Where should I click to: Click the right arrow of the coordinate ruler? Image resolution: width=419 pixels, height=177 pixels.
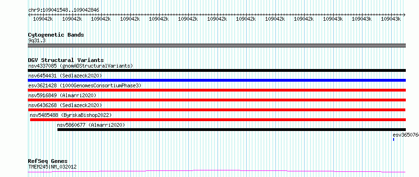click(404, 15)
